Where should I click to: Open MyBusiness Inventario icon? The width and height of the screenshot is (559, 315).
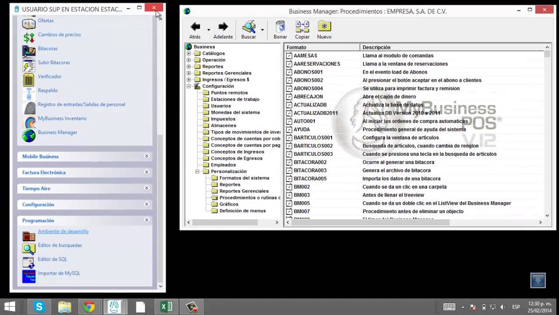click(x=29, y=122)
